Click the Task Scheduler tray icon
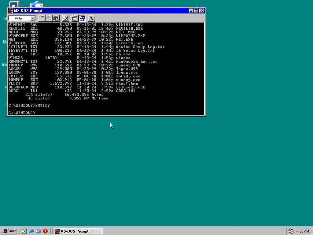Viewport: 313px width, 235px height. point(291,231)
